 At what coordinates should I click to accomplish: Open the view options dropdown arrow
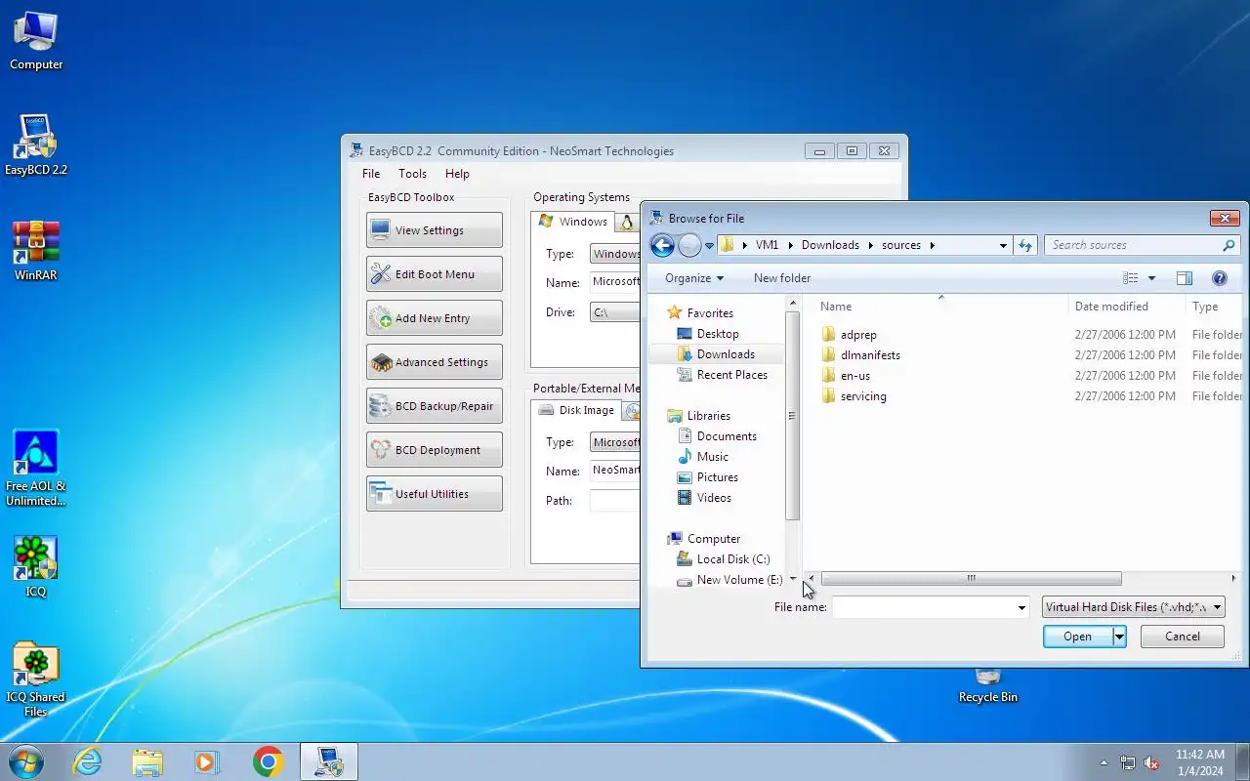(1151, 278)
